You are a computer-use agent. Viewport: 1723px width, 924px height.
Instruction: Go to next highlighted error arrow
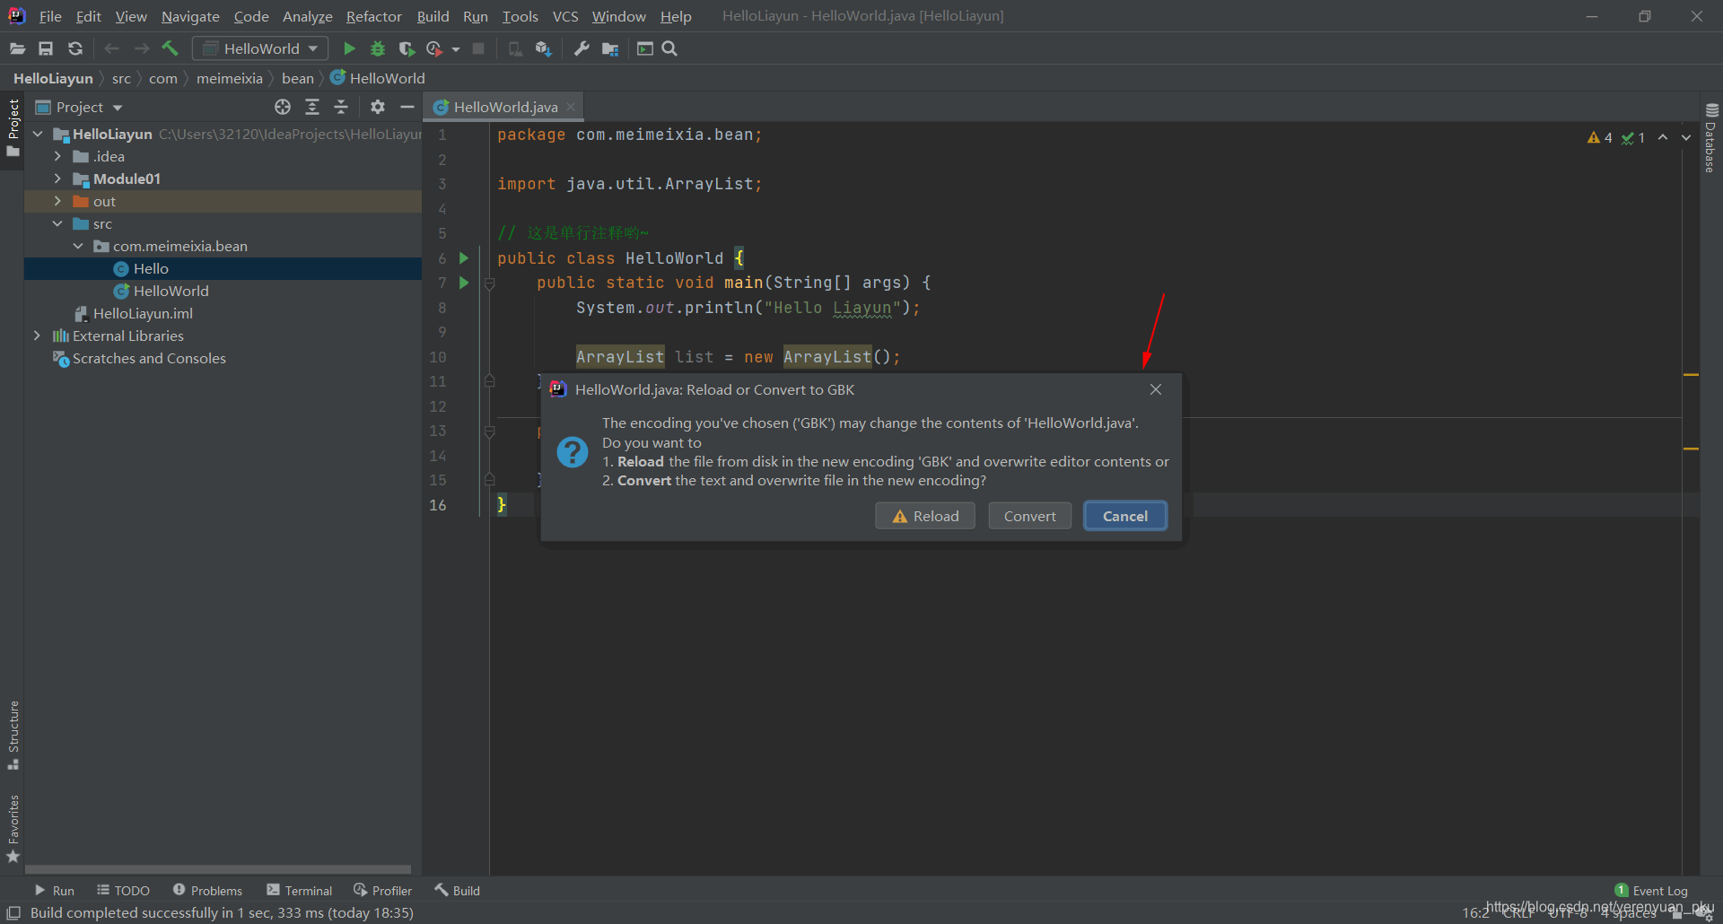coord(1686,137)
